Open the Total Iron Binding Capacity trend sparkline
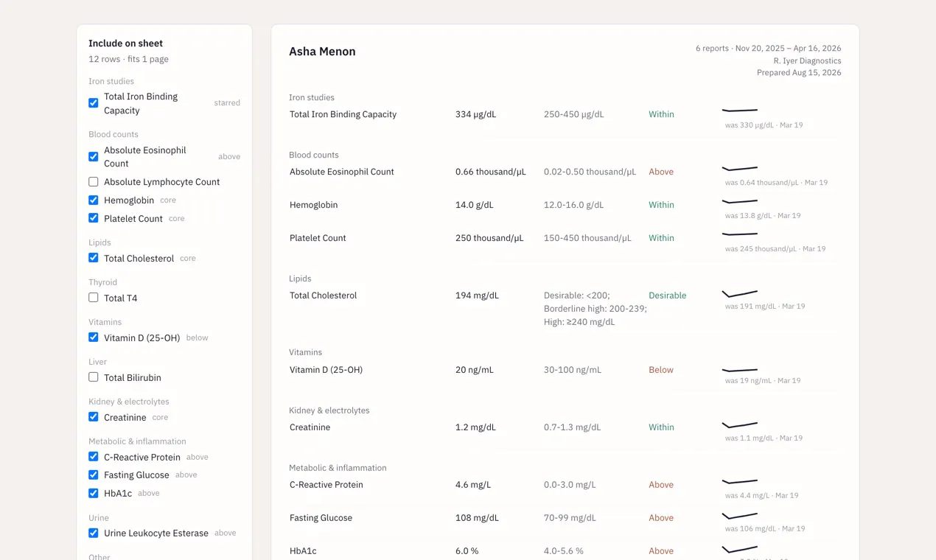The width and height of the screenshot is (936, 560). (740, 111)
